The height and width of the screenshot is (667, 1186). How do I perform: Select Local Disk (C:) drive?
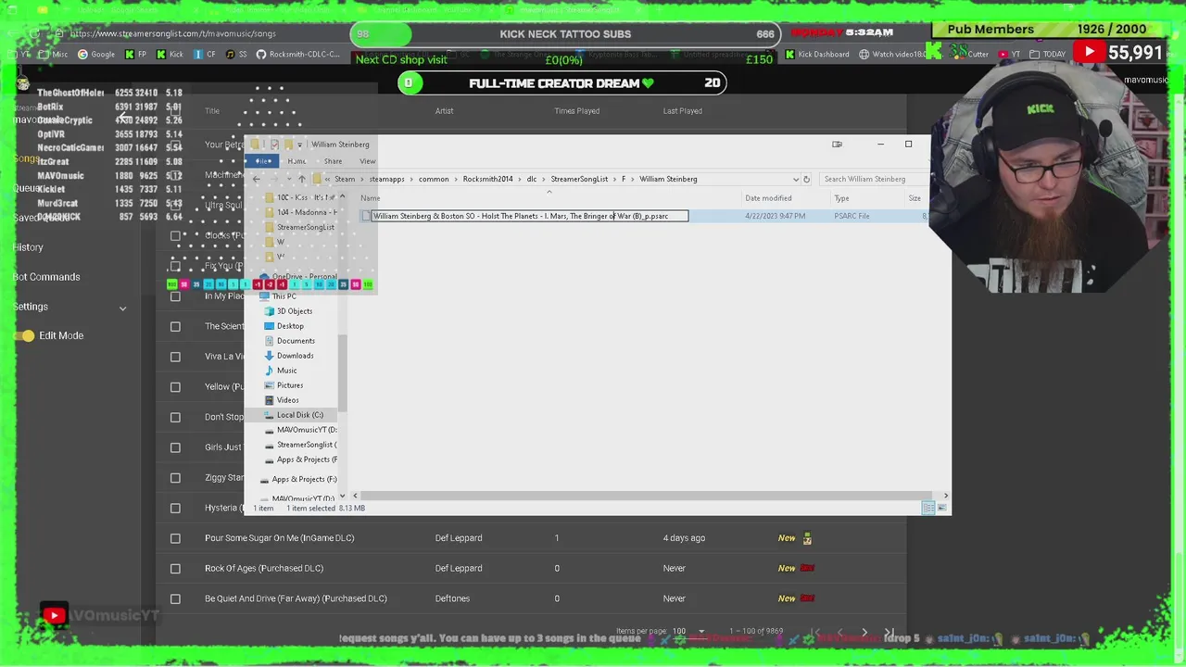pyautogui.click(x=299, y=415)
